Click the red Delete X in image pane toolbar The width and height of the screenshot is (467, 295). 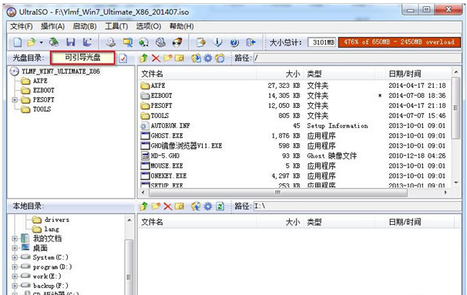pos(156,58)
